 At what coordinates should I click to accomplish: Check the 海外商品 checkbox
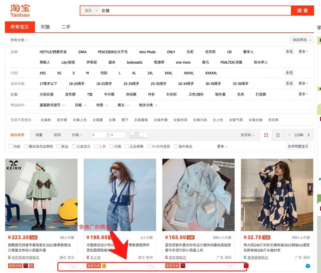(175, 146)
